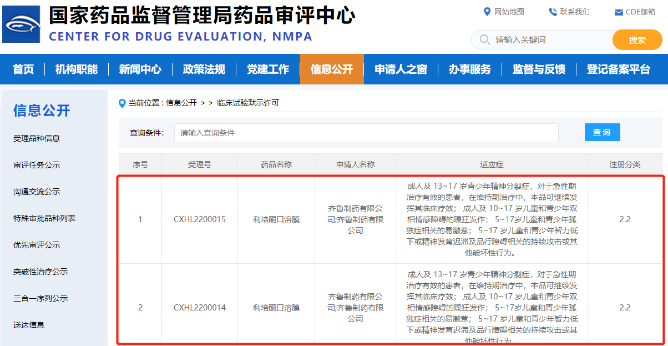Select the highlighted 信息公开 nav tab
The image size is (668, 346).
point(332,69)
